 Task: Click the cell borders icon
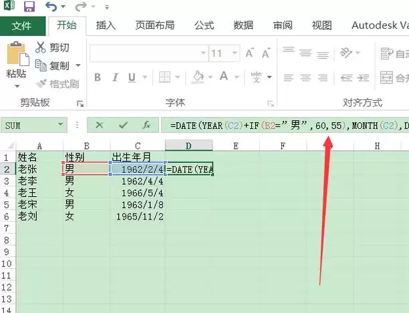(x=164, y=77)
